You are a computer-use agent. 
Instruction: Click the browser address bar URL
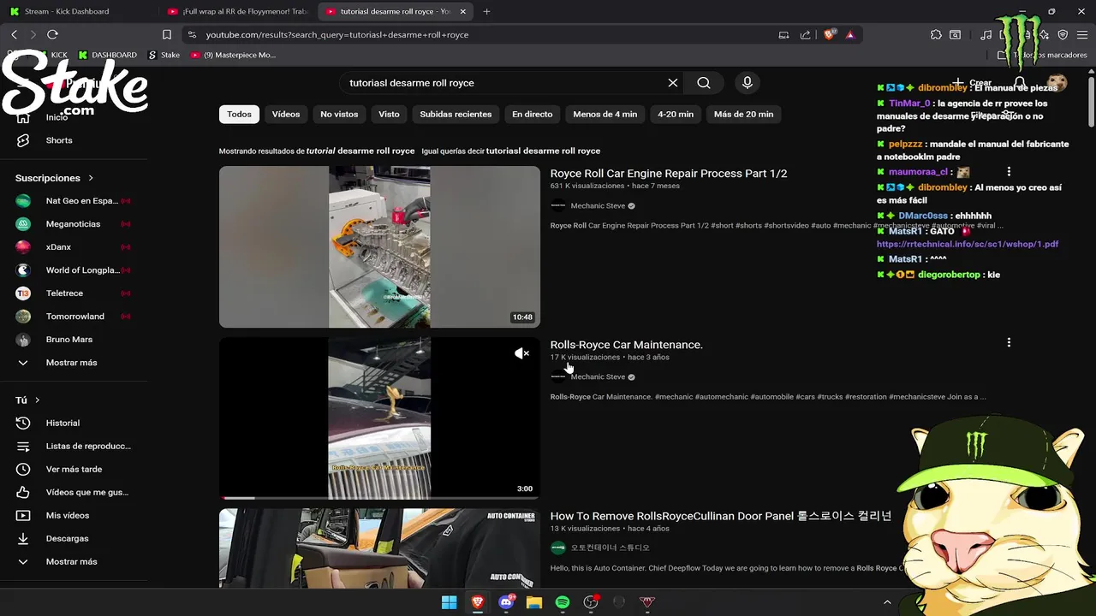coord(337,35)
